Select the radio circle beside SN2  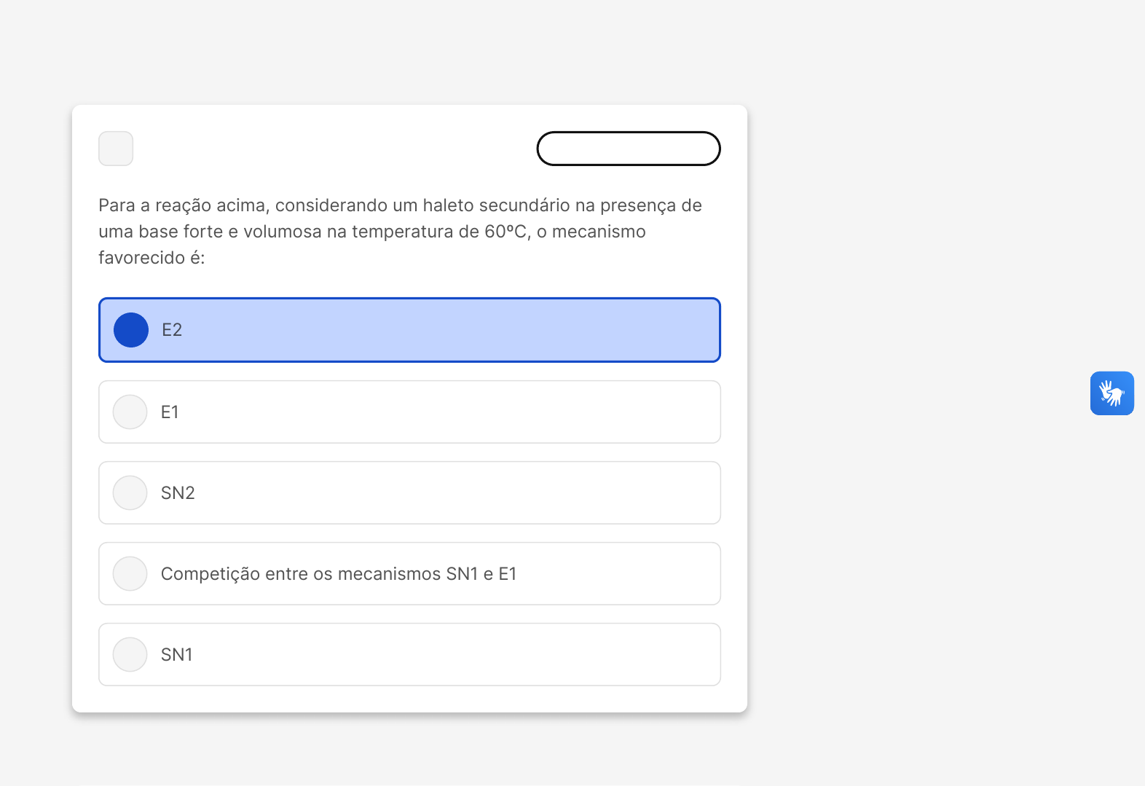pos(130,493)
